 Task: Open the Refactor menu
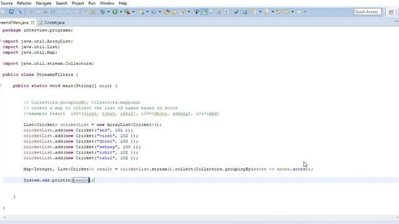coord(24,3)
